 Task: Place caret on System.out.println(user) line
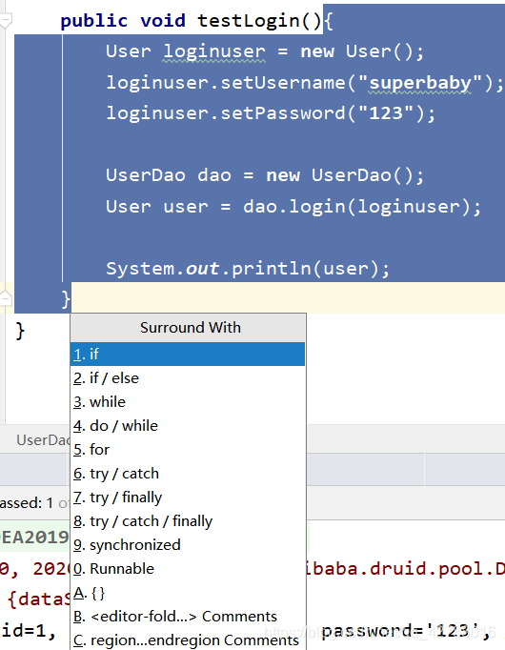tap(248, 269)
